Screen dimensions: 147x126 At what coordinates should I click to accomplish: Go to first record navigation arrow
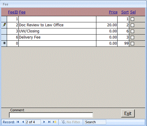[x=18, y=122]
